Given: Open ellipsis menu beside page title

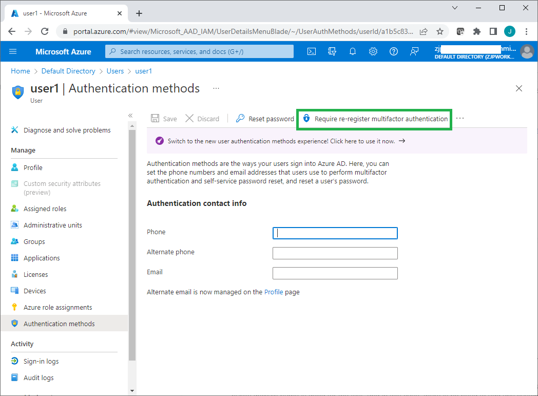Looking at the screenshot, I should coord(216,88).
